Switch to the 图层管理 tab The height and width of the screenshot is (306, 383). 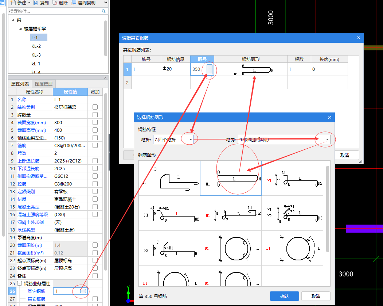click(x=44, y=84)
